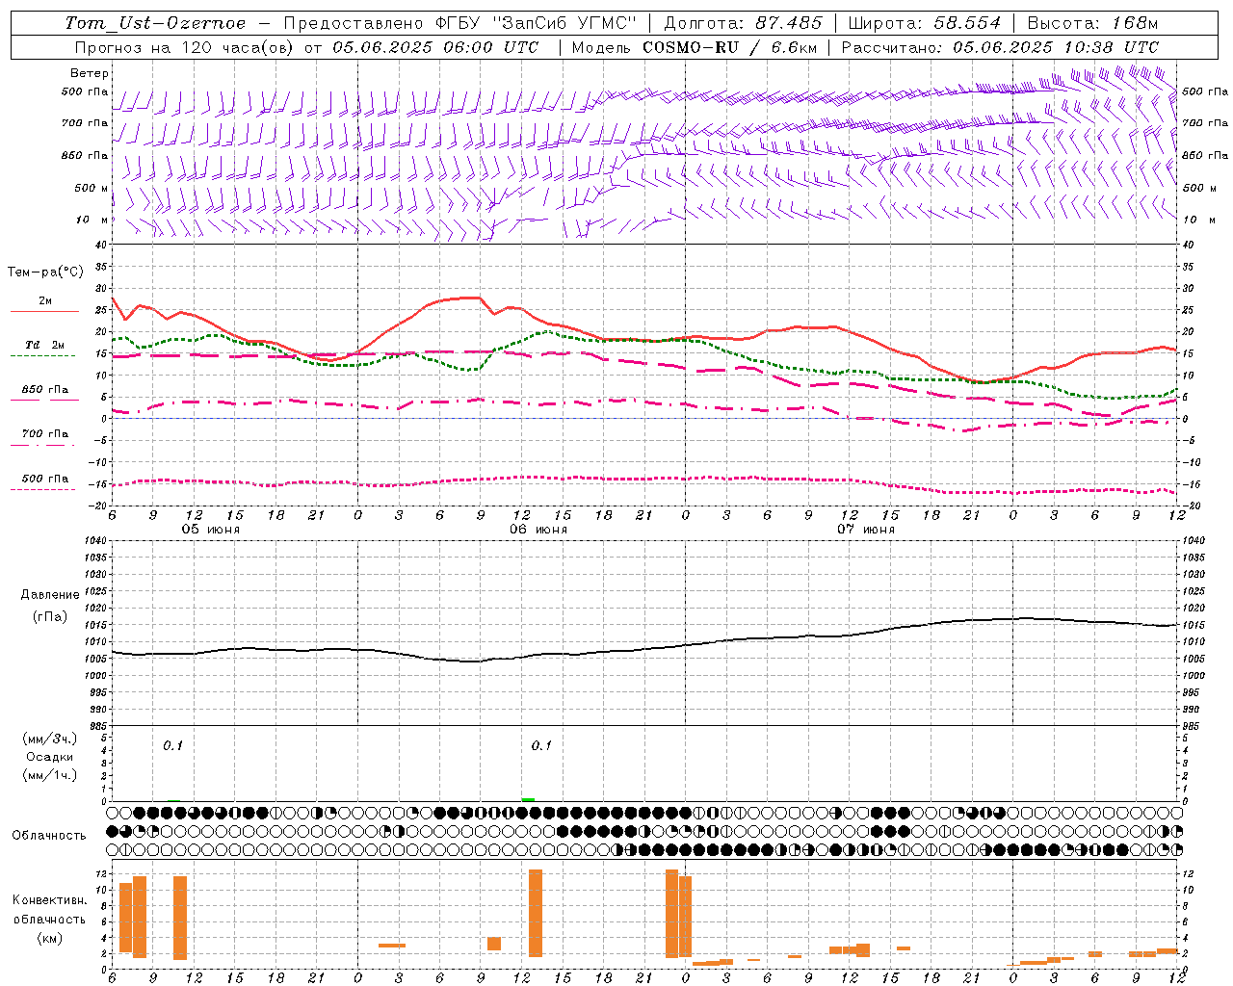Image resolution: width=1233 pixels, height=986 pixels.
Task: Click the Широта: 58.554 header value
Action: (924, 23)
